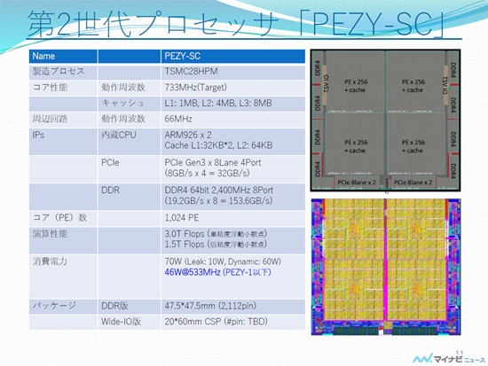The height and width of the screenshot is (366, 488).
Task: Click the 'IPs' row label
Action: click(38, 135)
